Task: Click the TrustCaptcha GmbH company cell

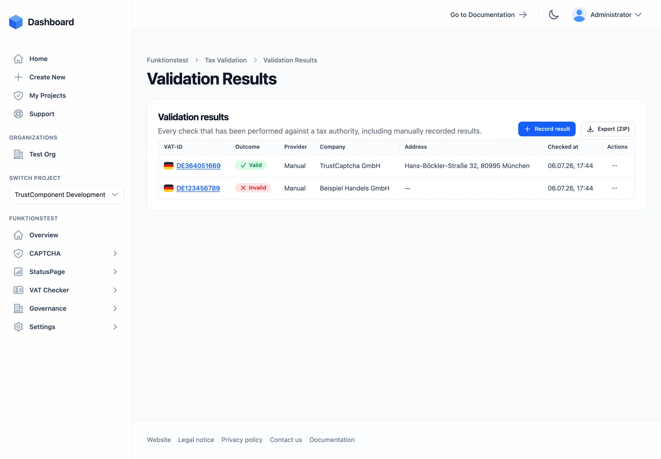Action: tap(350, 166)
